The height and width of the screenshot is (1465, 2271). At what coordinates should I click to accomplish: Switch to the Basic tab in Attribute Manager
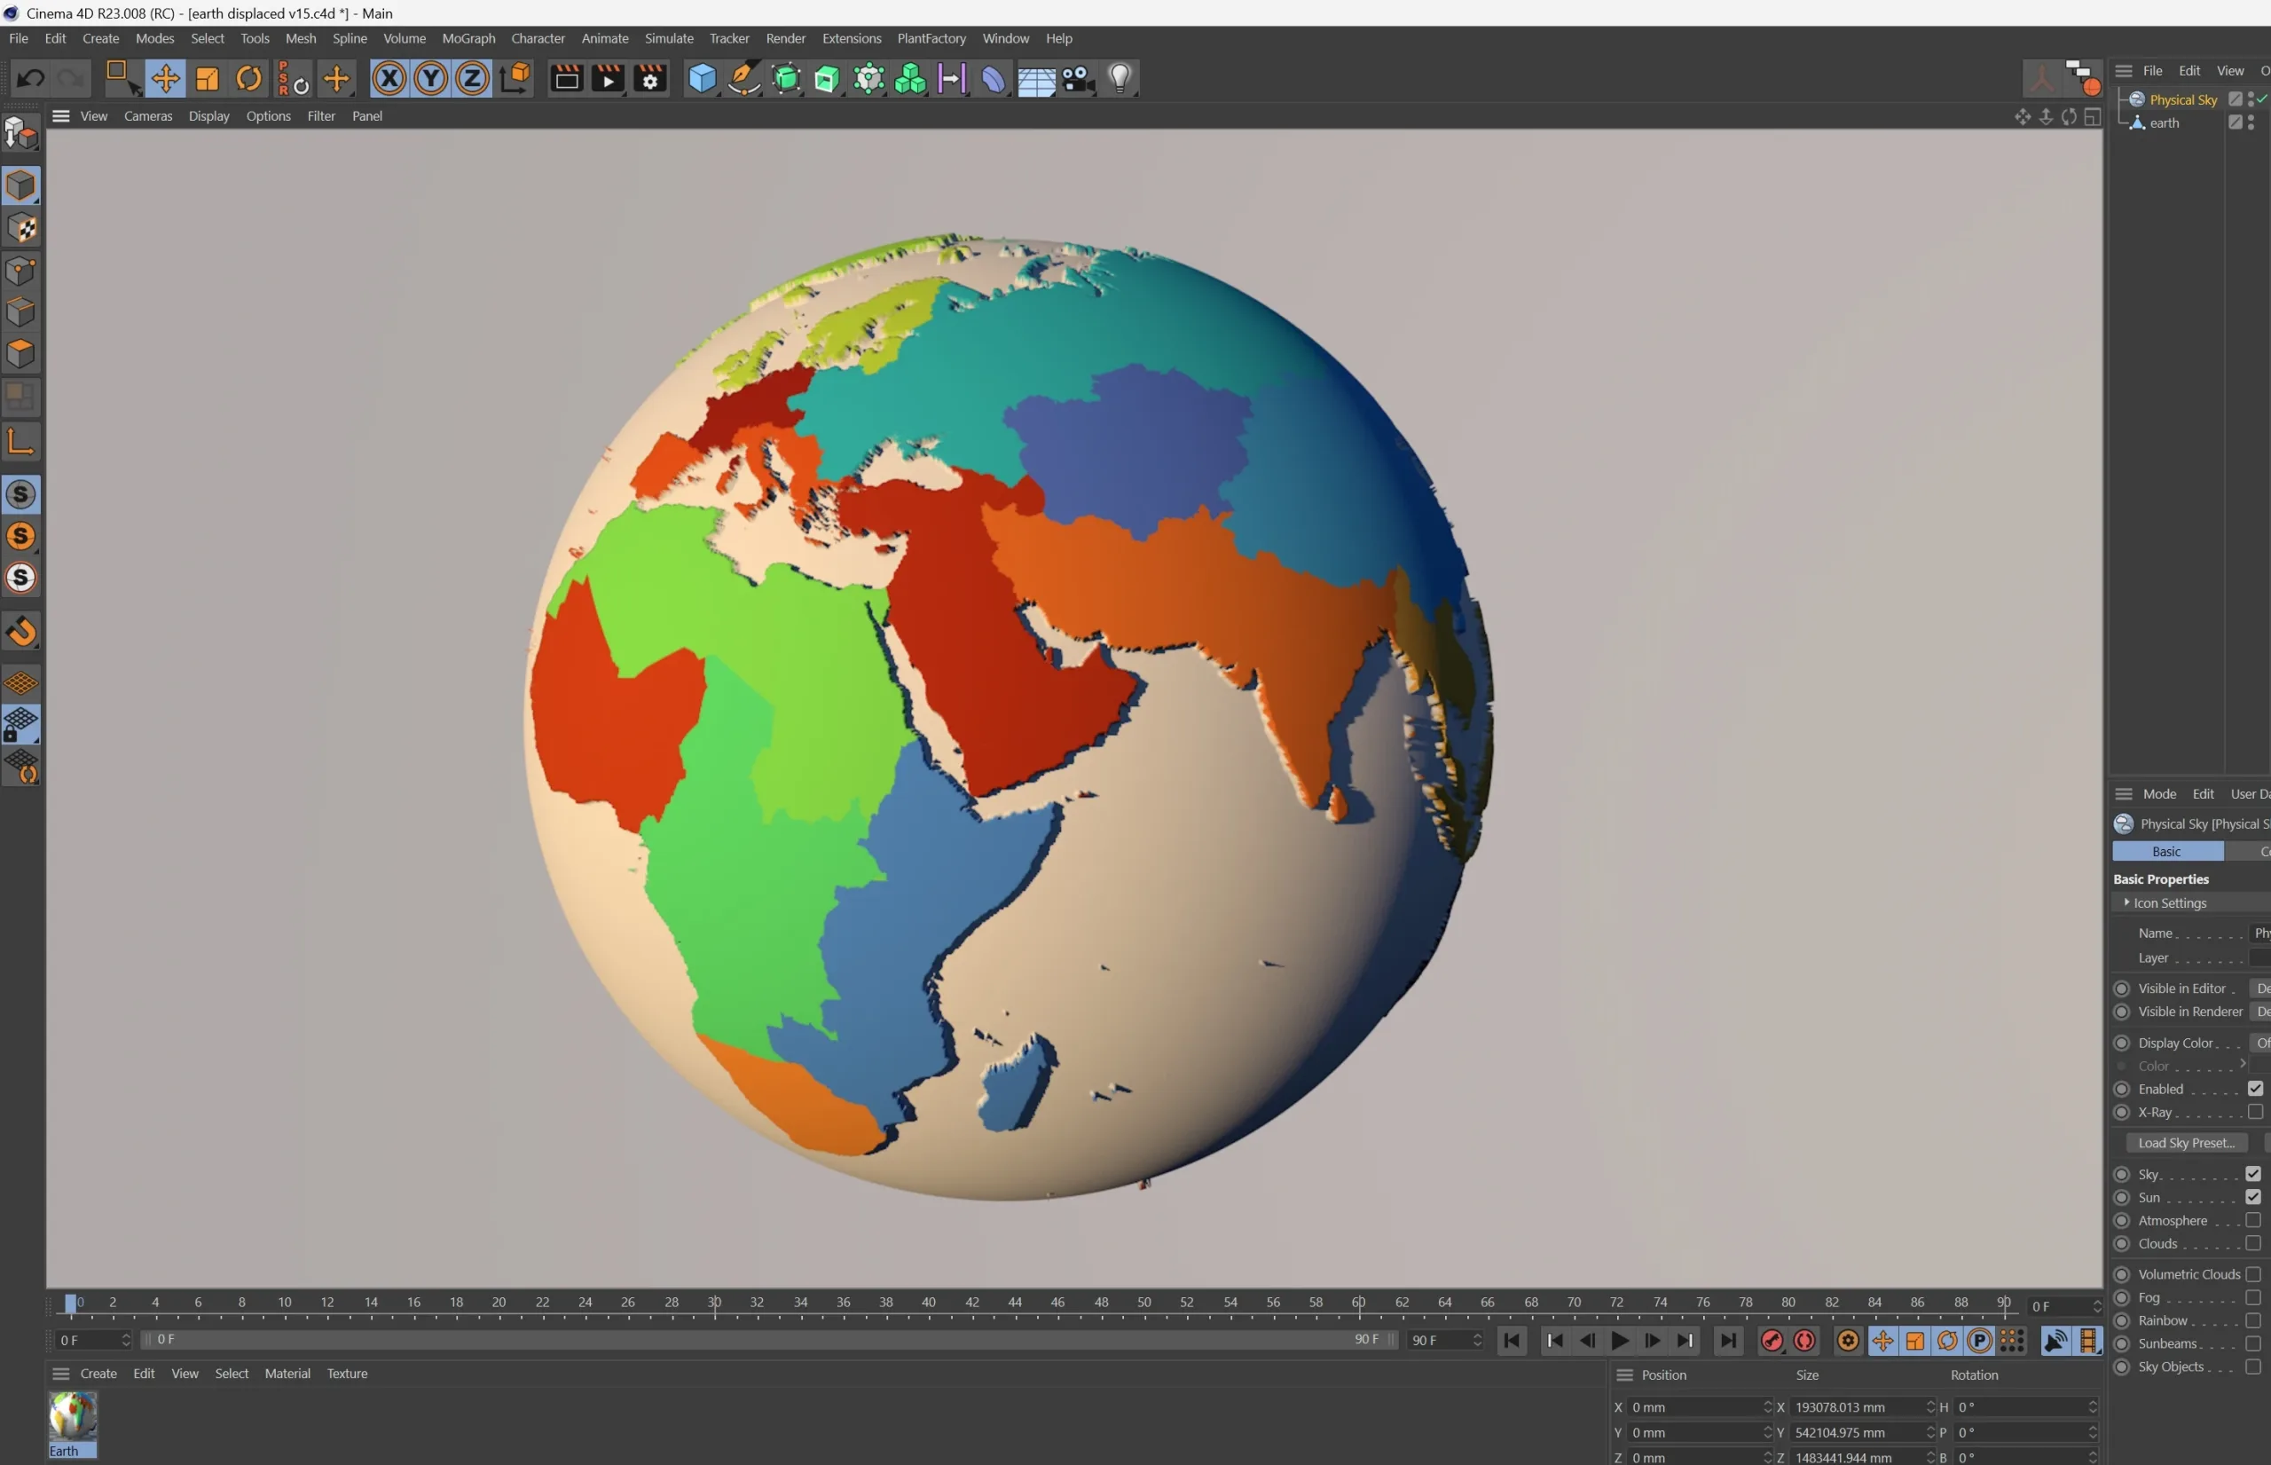pyautogui.click(x=2165, y=850)
